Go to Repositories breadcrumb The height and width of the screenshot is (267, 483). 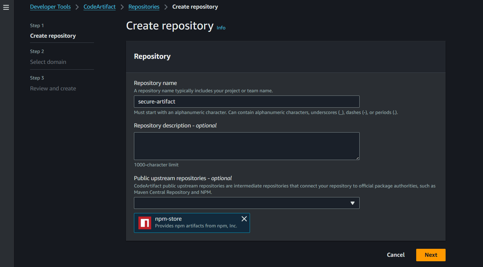(144, 7)
